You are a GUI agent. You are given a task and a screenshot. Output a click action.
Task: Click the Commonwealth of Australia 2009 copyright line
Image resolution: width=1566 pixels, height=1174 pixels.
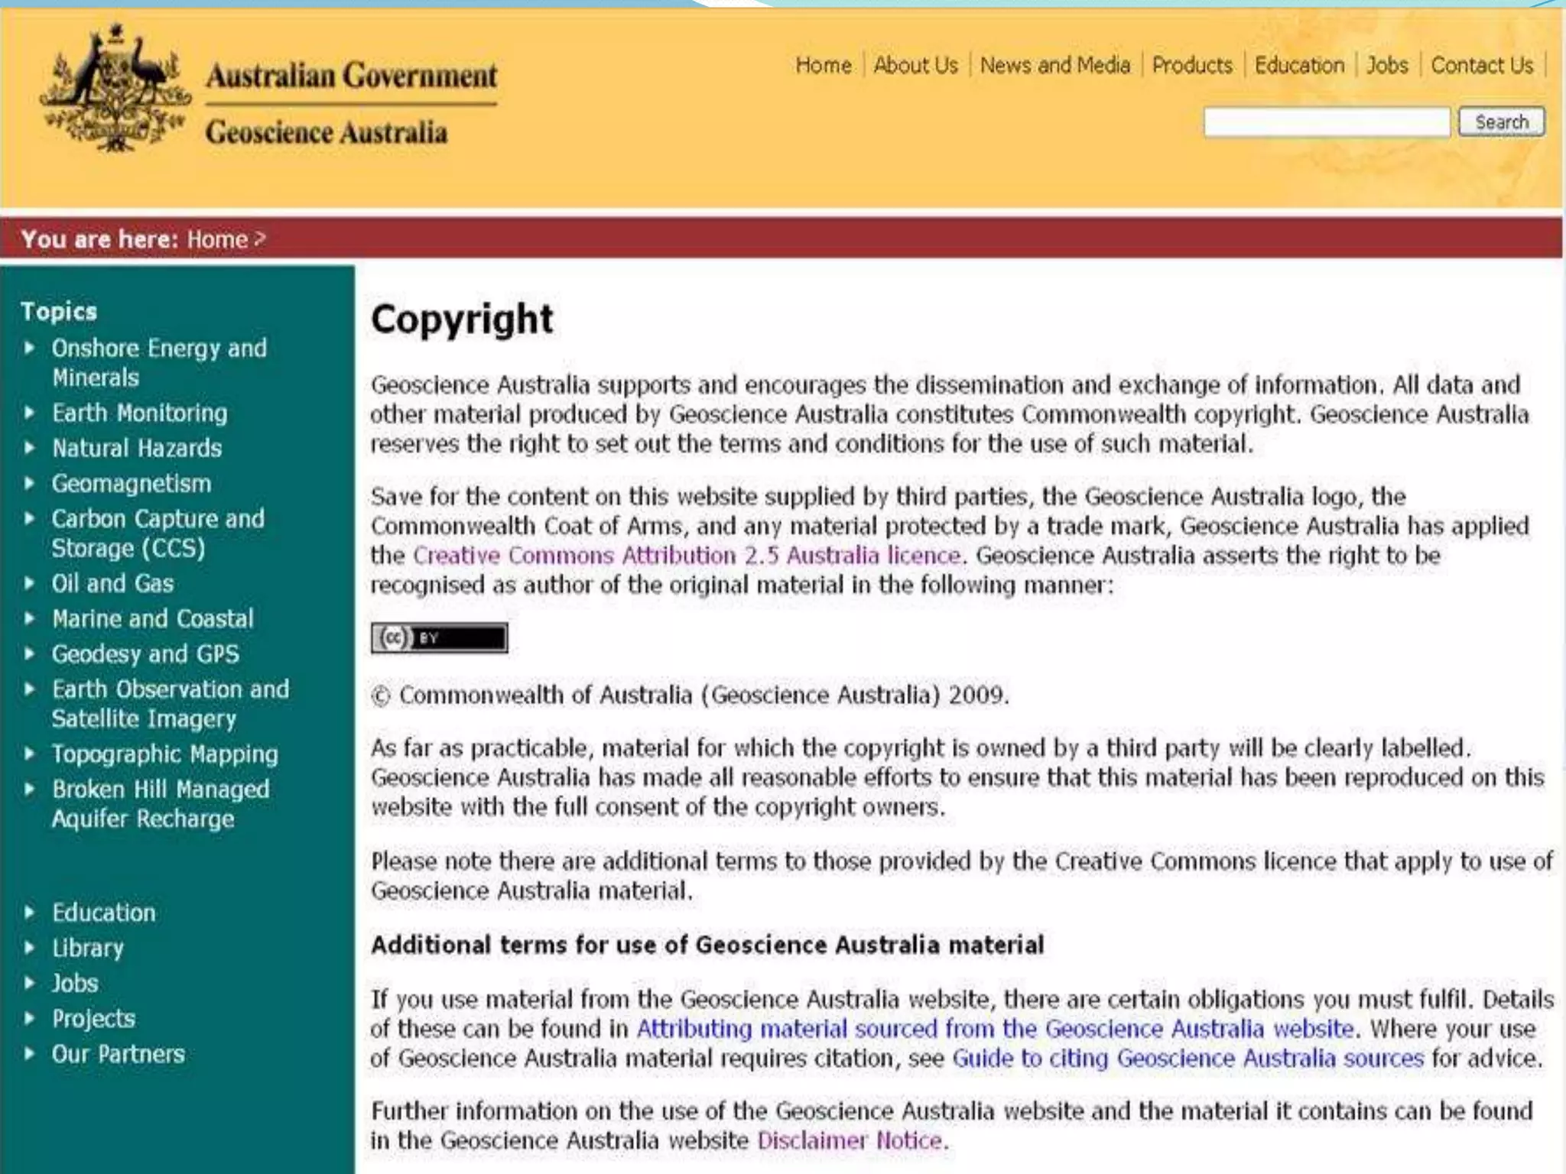click(690, 695)
